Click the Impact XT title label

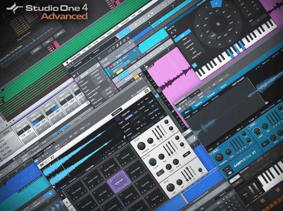(x=47, y=160)
